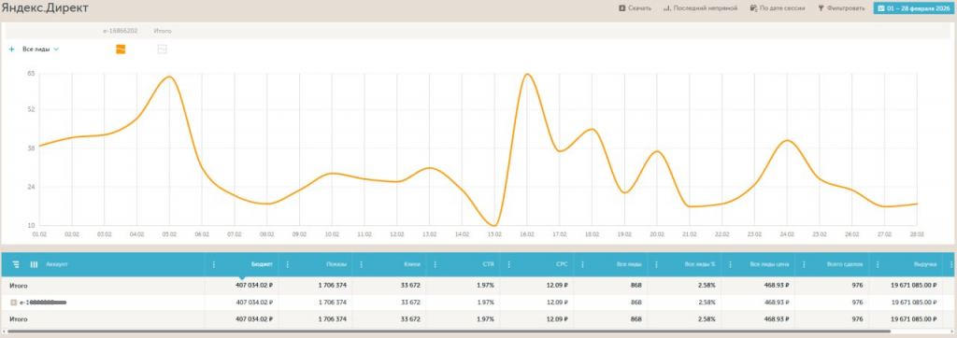Viewport: 957px width, 338px height.
Task: Open the Показы column options dots
Action: 288,264
